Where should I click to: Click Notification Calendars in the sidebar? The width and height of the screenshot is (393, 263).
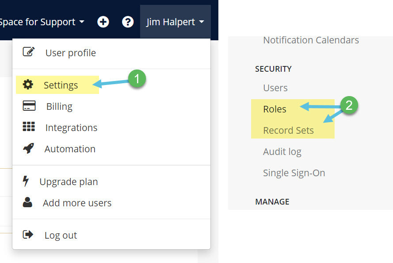311,40
